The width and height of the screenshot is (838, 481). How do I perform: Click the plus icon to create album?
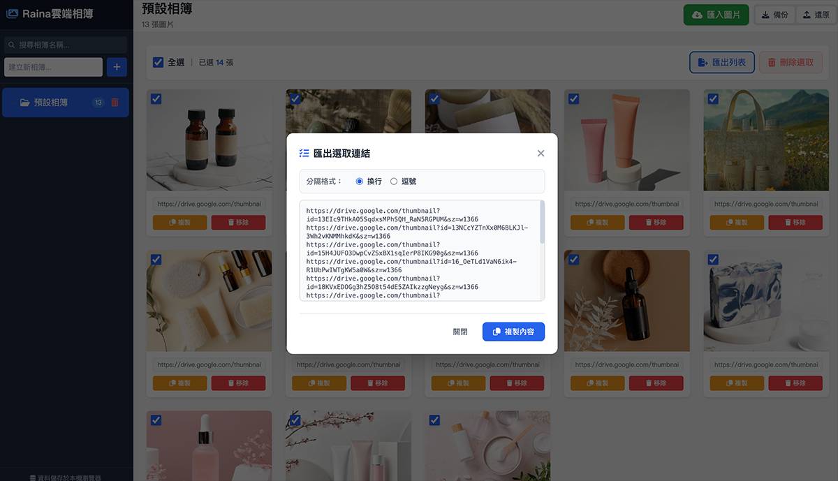pyautogui.click(x=116, y=67)
